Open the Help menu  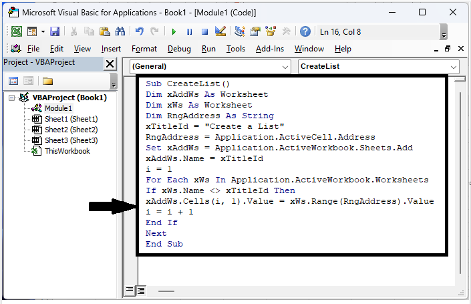(343, 49)
